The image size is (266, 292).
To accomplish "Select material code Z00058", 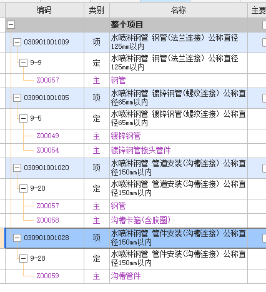I will click(47, 220).
